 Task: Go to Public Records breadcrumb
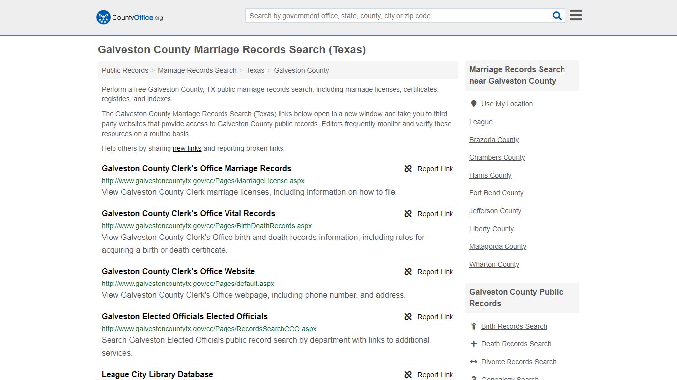pos(125,70)
